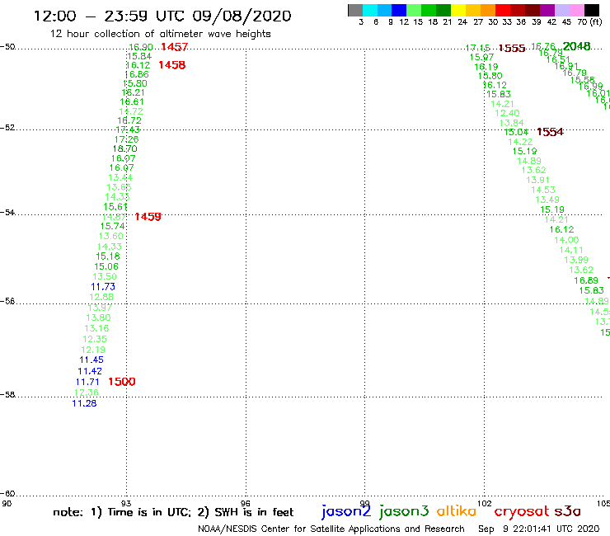
Task: Click the purple swatch in the legend
Action: (547, 10)
